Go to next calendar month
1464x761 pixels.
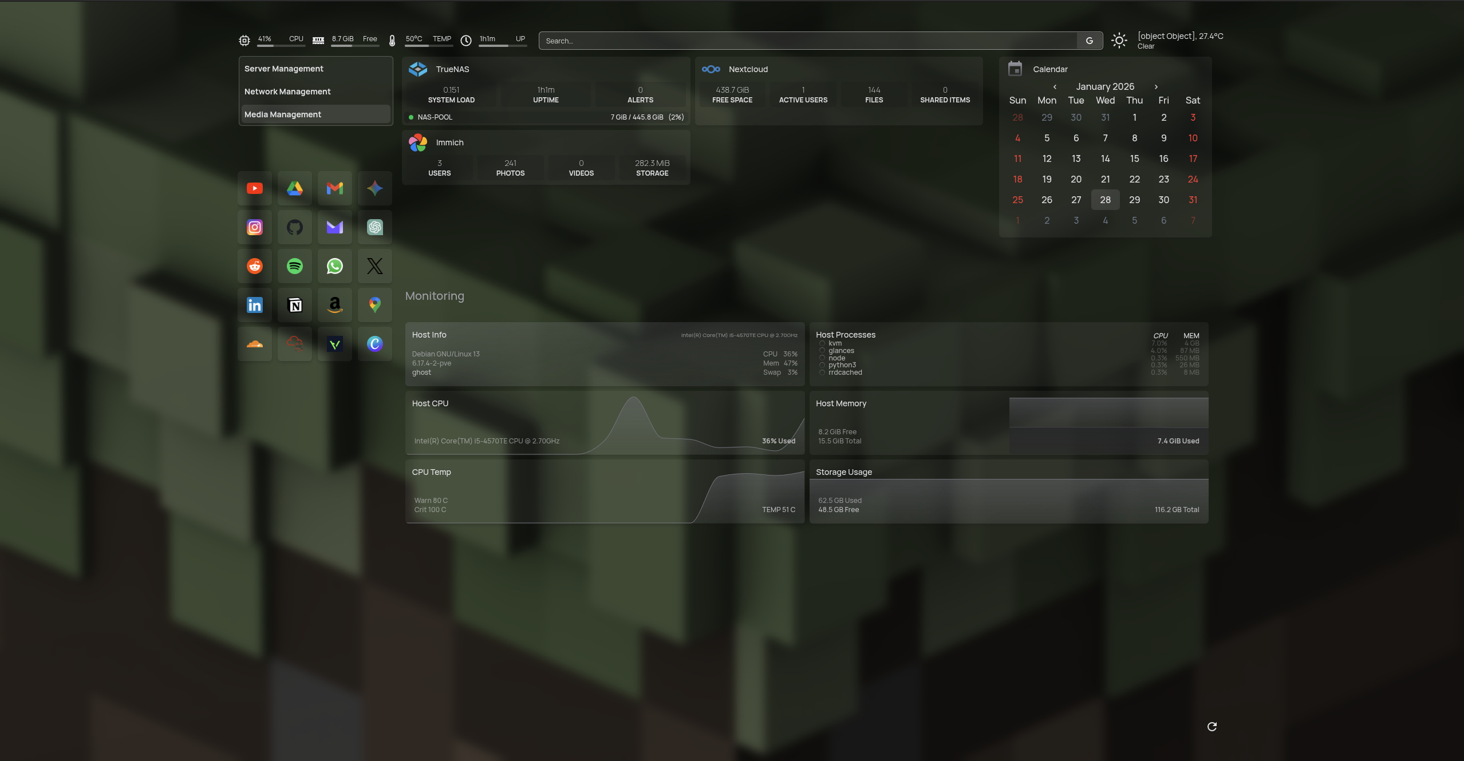point(1156,87)
